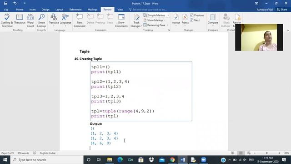Viewport: 291px width, 164px height.
Task: Change language English (India) in status bar
Action: click(47, 153)
